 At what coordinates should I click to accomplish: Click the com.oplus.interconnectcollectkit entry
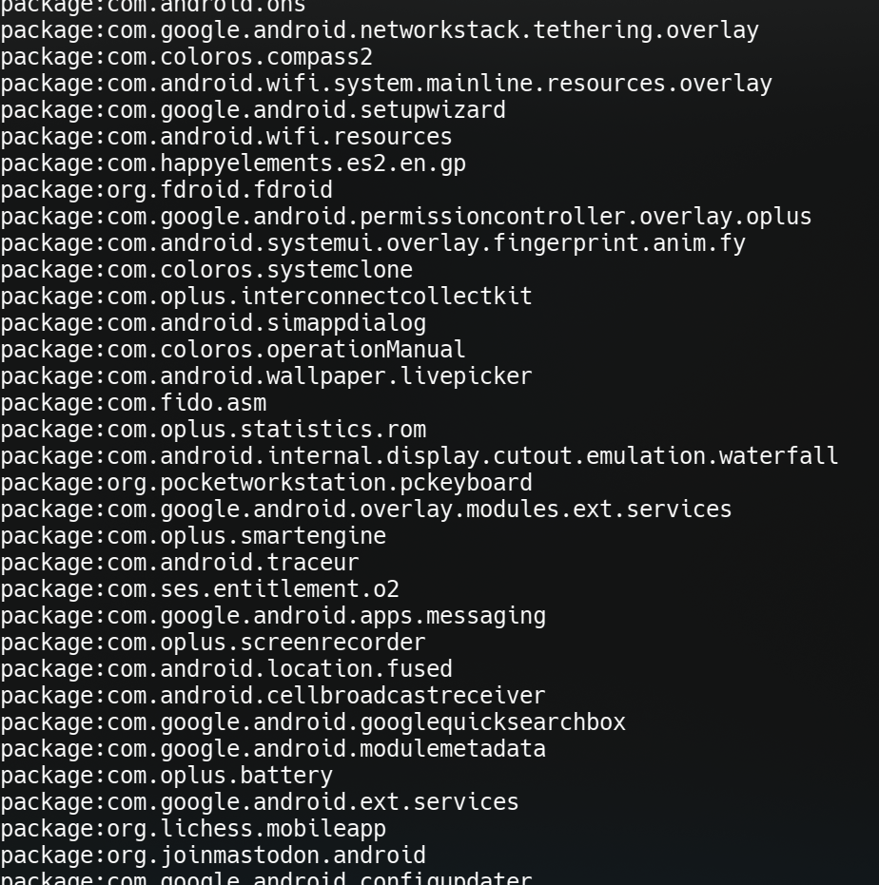click(x=266, y=297)
